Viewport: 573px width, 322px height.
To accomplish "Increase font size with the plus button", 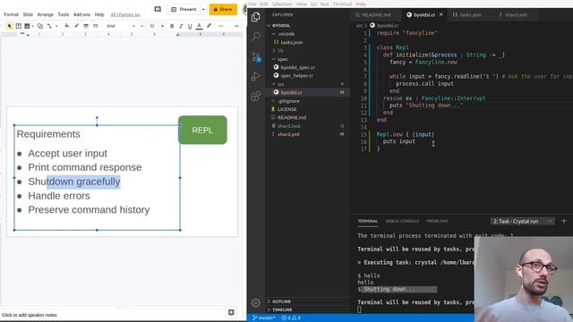I will [x=162, y=26].
